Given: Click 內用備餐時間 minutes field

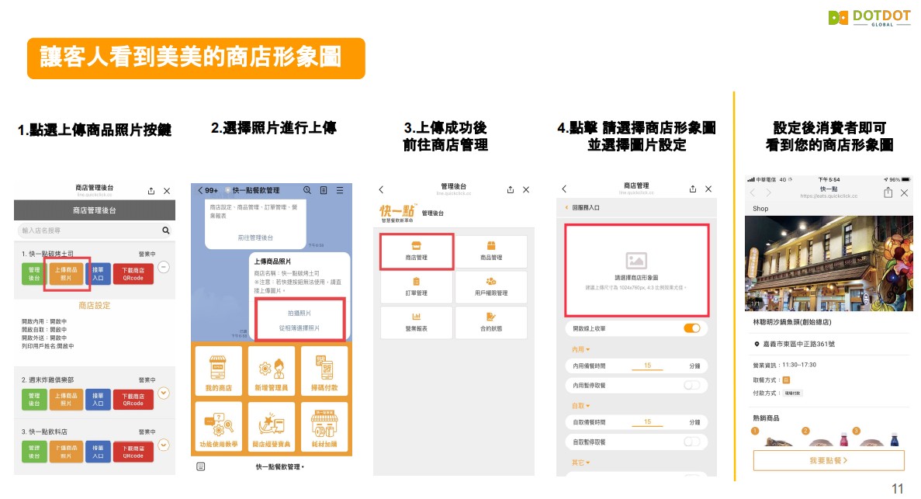Looking at the screenshot, I should [647, 366].
